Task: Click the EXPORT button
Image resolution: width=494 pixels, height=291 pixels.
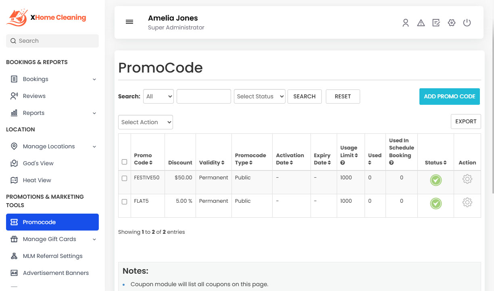Action: [x=466, y=121]
